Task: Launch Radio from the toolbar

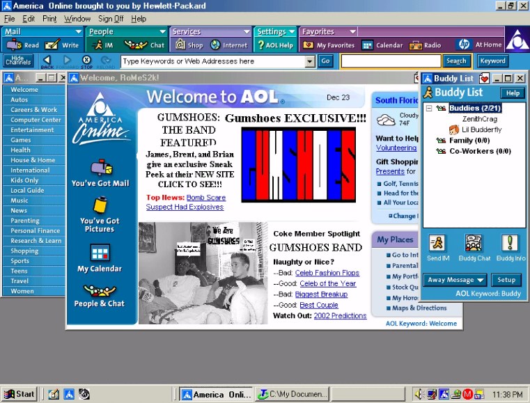Action: (x=416, y=45)
